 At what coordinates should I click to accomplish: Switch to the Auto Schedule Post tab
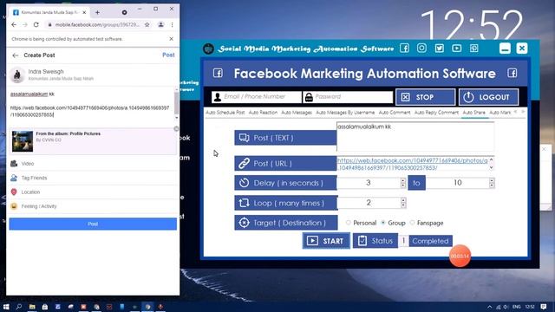click(x=225, y=113)
